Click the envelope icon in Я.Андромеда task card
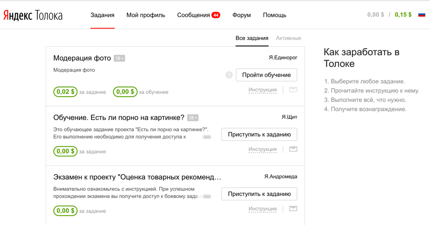Screen dimensions: 430x225 [x=293, y=209]
